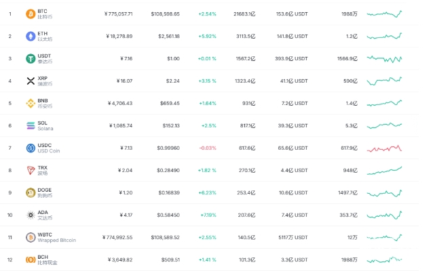Click the Bitcoin Cash BCH icon
Viewport: 433px width, 271px height.
(31, 259)
